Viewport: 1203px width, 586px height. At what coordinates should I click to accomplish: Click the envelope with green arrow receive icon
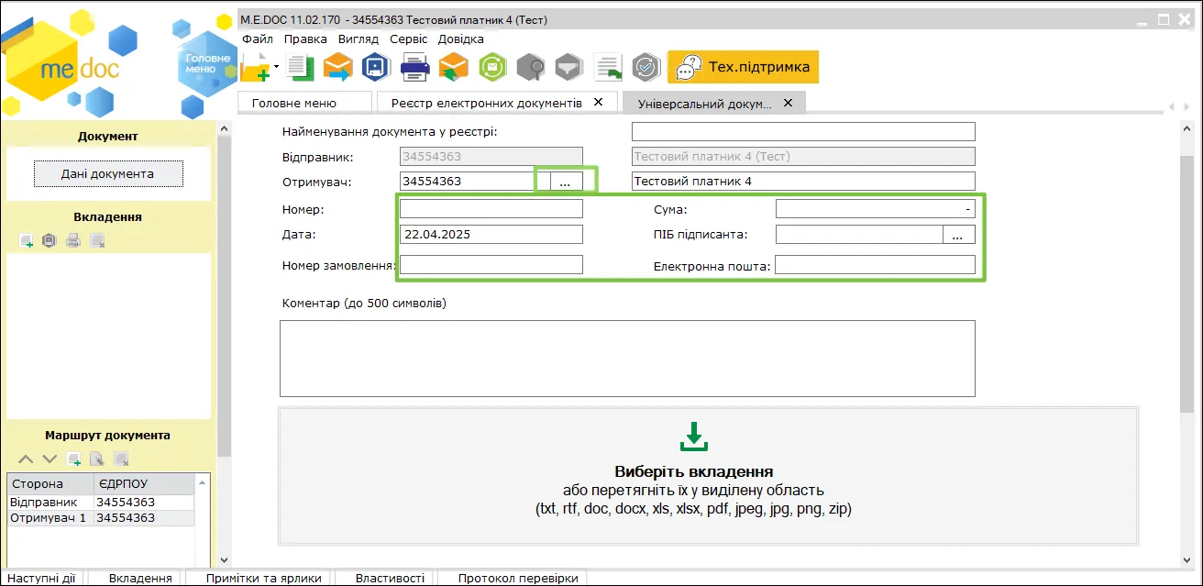[454, 67]
